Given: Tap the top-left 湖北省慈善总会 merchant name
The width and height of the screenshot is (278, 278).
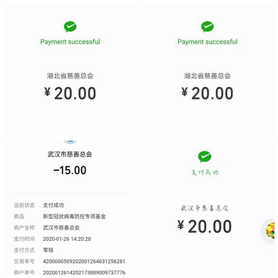Looking at the screenshot, I should [70, 76].
